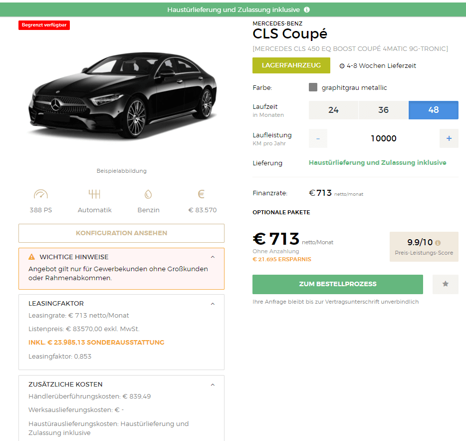Image resolution: width=466 pixels, height=441 pixels.
Task: Click the star favorite icon button
Action: (x=445, y=284)
